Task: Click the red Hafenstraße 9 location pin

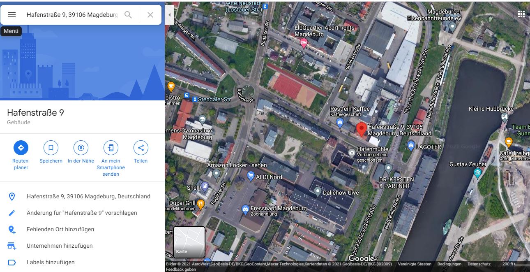Action: click(361, 129)
